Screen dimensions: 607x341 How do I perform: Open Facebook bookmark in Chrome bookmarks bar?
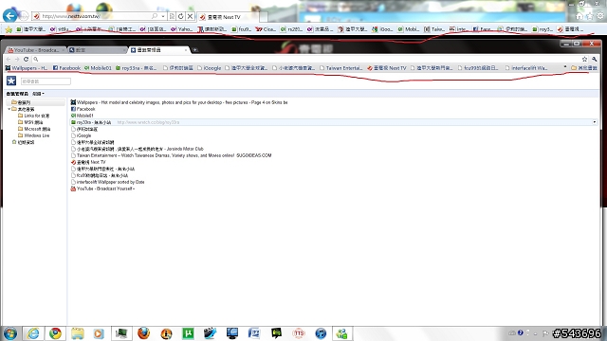click(x=66, y=68)
